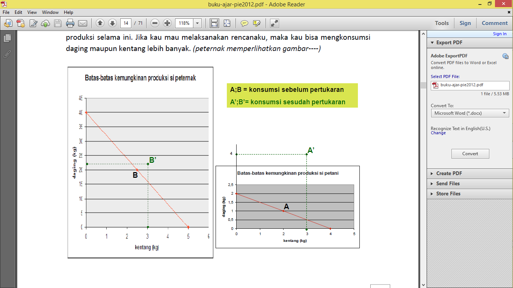Open the zoom level dropdown arrow

coord(198,23)
